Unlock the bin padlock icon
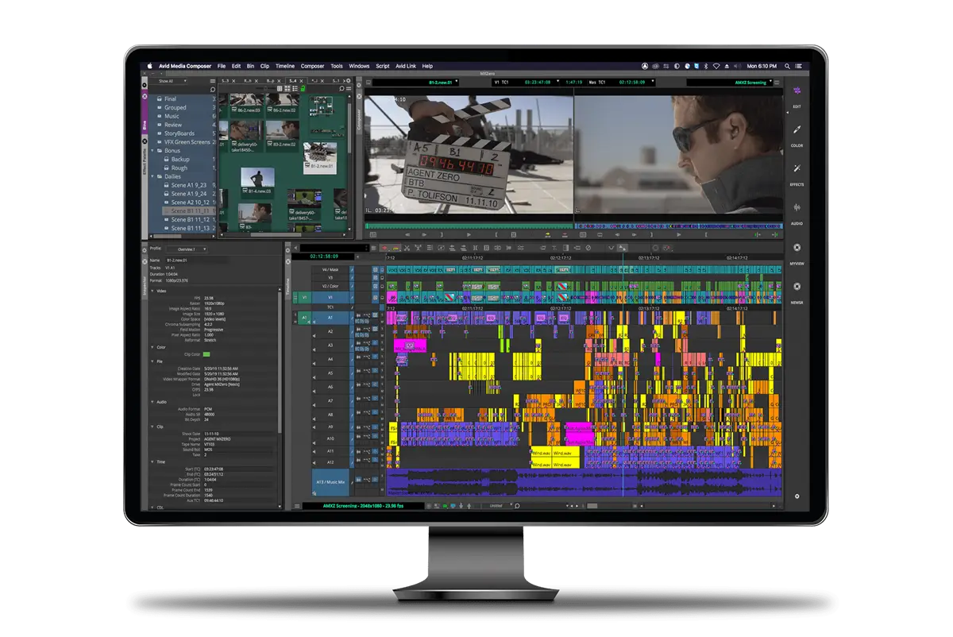 [303, 89]
